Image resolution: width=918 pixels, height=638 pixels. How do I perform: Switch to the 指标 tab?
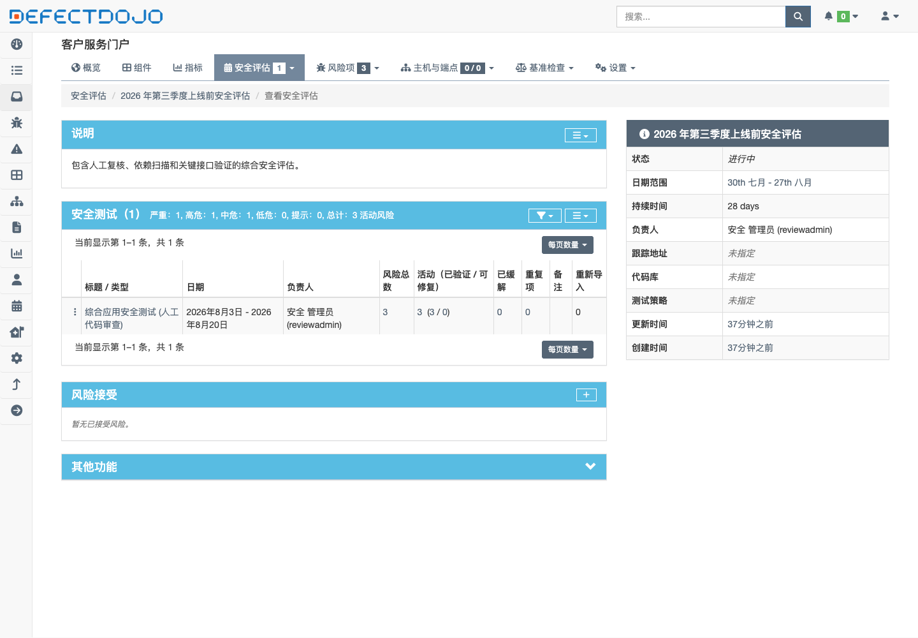point(187,68)
